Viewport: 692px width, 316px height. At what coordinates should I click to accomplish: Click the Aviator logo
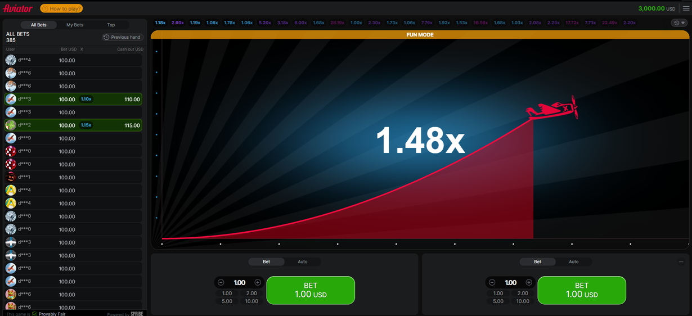click(x=18, y=8)
